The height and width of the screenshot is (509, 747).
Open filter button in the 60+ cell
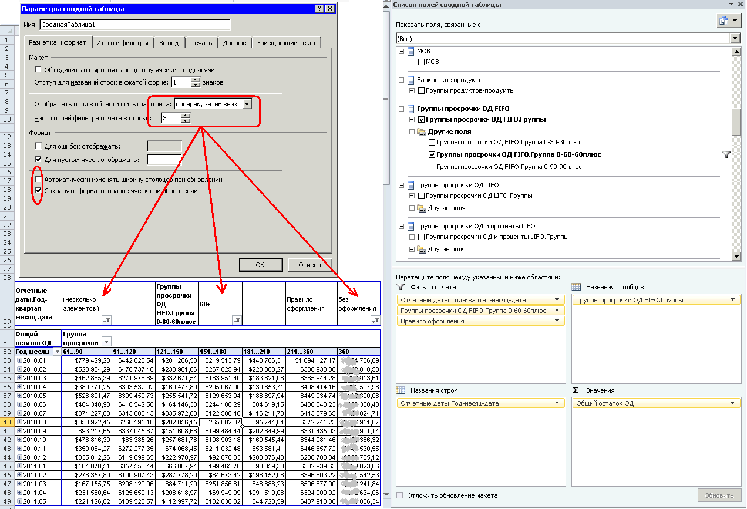tap(237, 320)
